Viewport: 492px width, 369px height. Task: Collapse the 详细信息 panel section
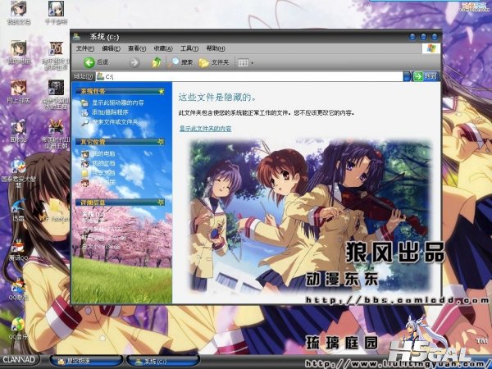pyautogui.click(x=161, y=202)
